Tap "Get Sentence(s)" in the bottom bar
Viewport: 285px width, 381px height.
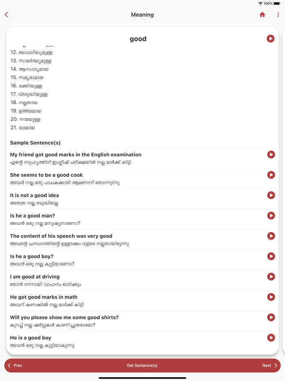tap(142, 365)
